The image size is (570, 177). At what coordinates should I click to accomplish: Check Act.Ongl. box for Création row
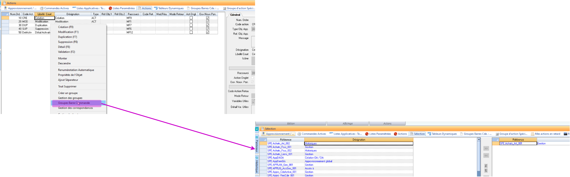(x=191, y=18)
